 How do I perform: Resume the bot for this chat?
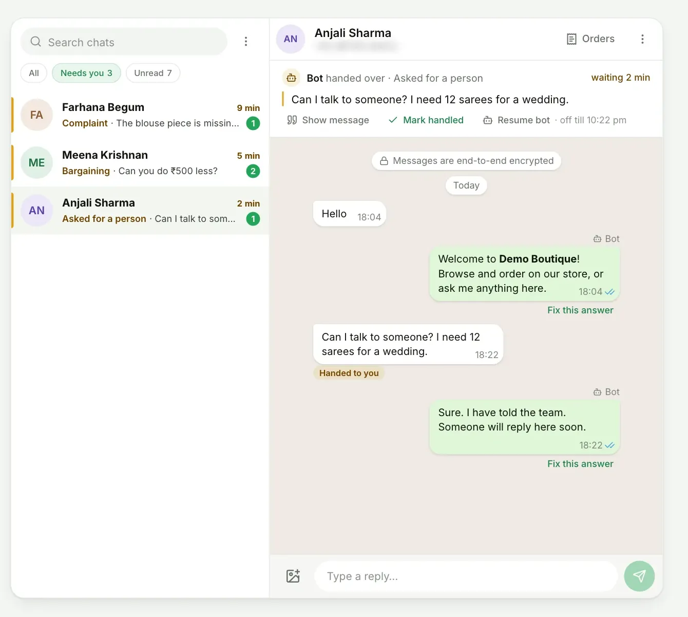pyautogui.click(x=517, y=120)
